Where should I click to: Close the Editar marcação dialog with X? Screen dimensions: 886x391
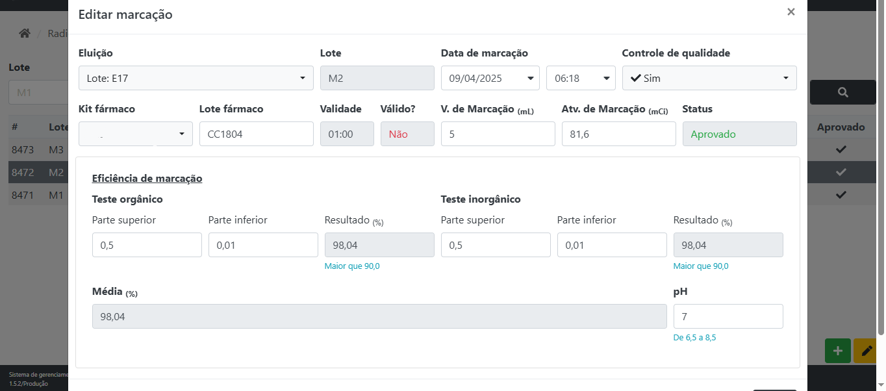click(x=791, y=12)
